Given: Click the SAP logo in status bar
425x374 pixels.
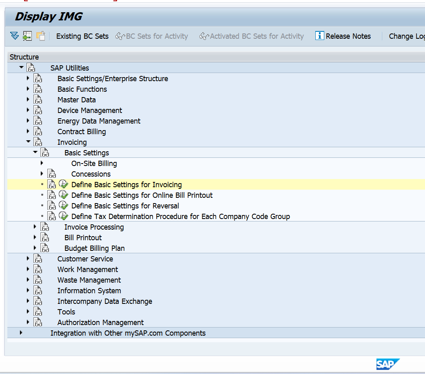Looking at the screenshot, I should [387, 364].
